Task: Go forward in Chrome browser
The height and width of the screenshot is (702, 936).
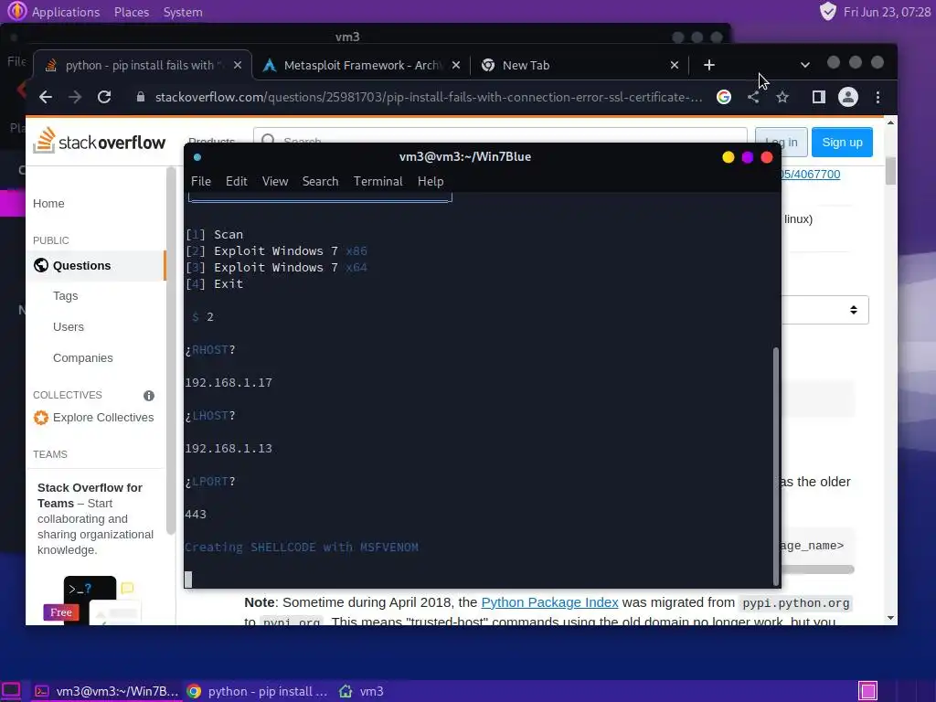Action: pos(75,97)
